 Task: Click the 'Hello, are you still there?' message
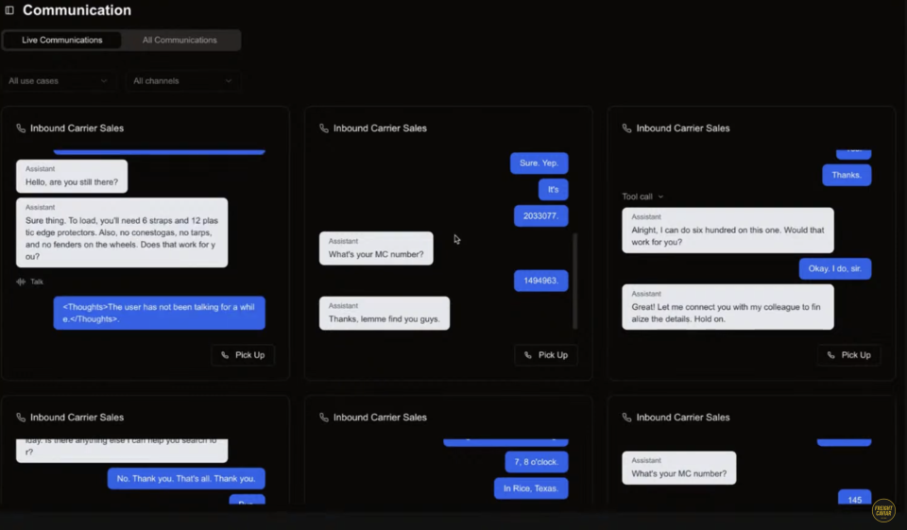72,177
